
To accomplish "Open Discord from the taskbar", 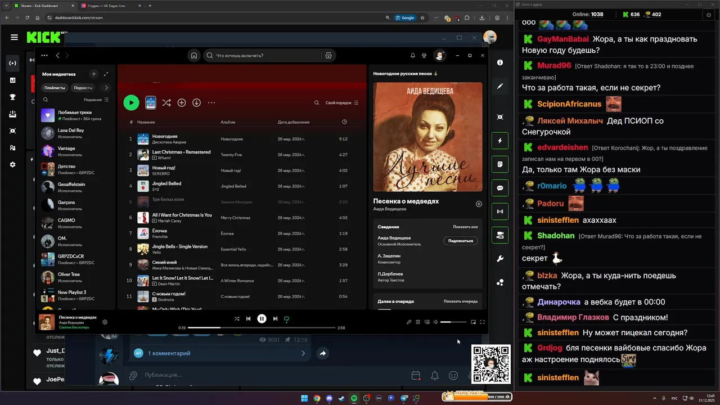I will tap(329, 398).
